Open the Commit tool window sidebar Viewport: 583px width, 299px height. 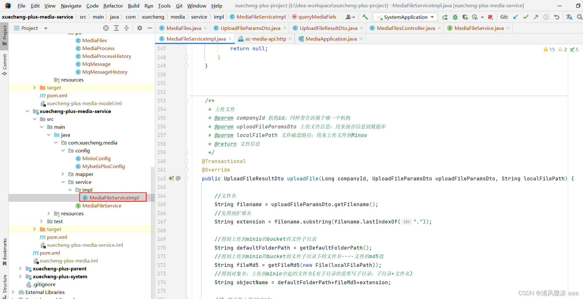click(x=4, y=65)
